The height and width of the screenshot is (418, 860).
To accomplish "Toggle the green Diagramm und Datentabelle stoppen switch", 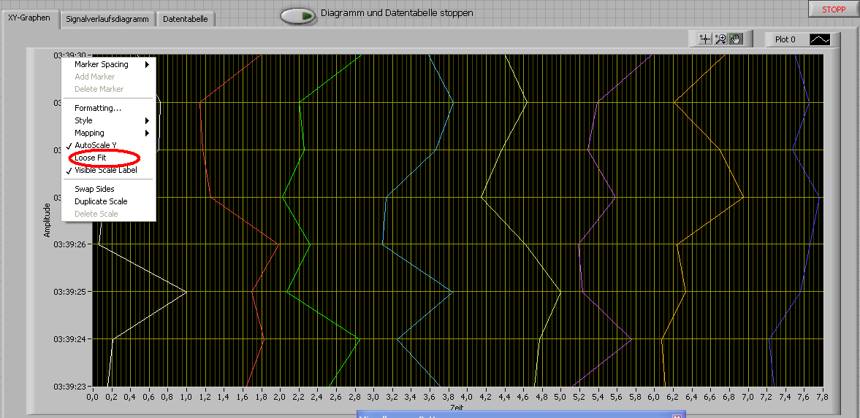I will tap(299, 16).
